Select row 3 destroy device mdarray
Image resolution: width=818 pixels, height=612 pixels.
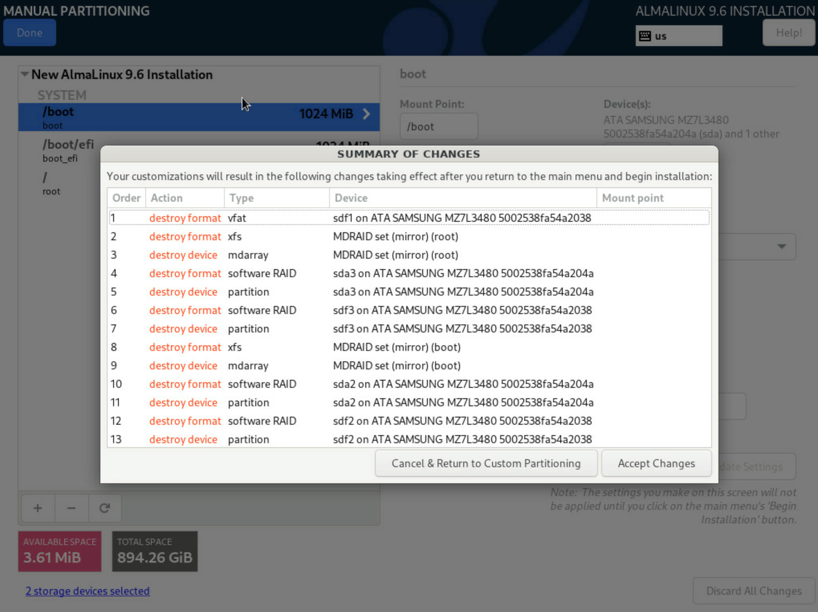[409, 255]
